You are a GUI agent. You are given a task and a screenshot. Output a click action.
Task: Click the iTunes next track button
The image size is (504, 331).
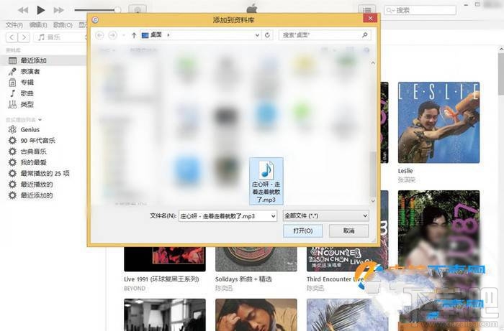pyautogui.click(x=58, y=10)
